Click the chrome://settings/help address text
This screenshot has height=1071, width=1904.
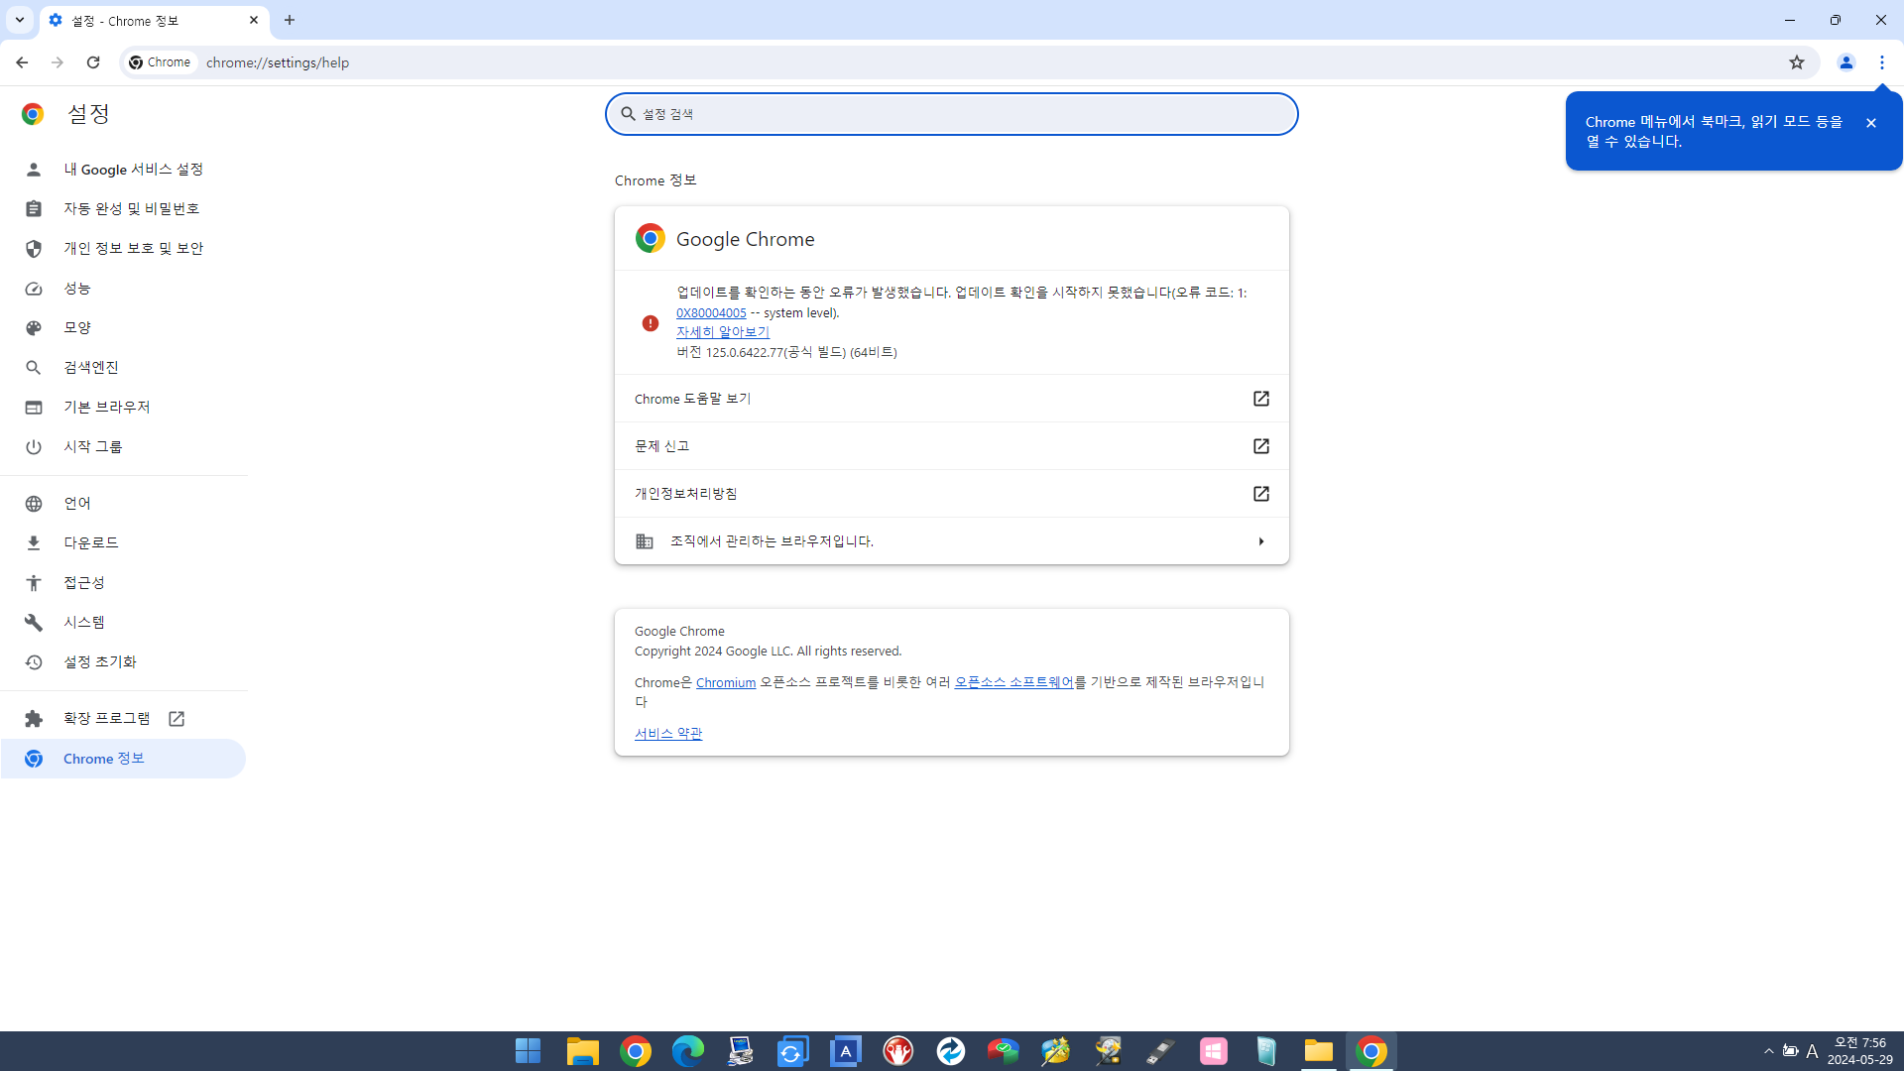[278, 62]
